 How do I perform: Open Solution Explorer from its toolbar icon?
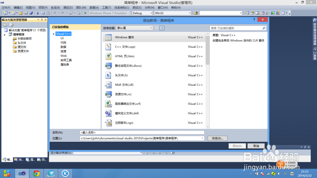click(247, 13)
